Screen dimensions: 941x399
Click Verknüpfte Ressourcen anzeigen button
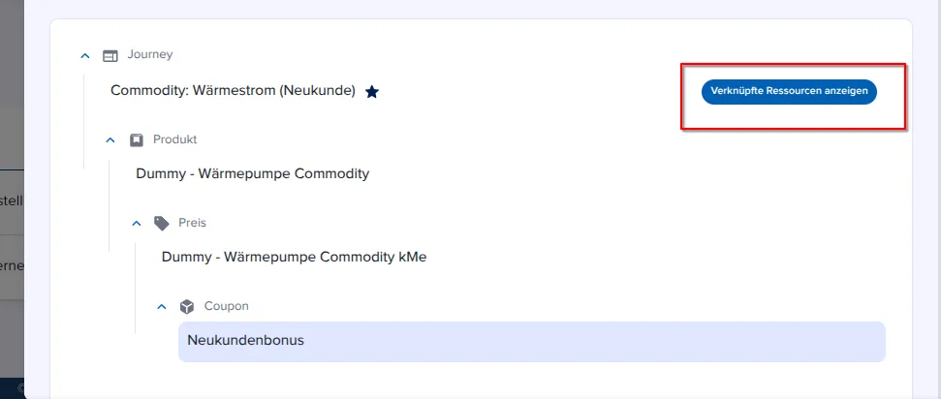789,92
